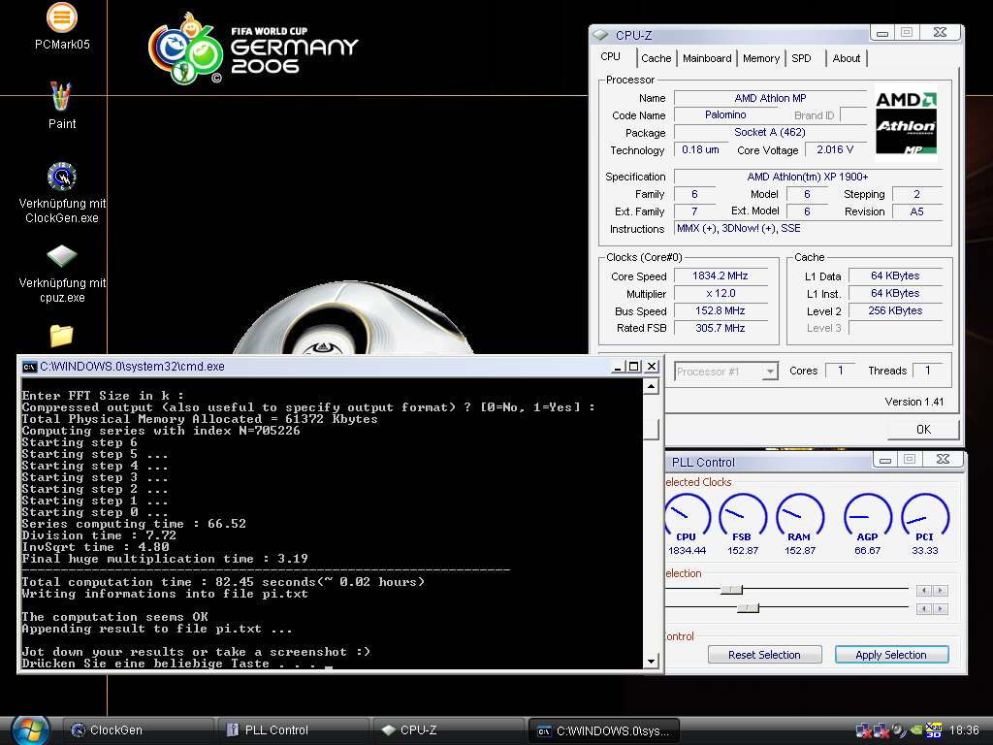Viewport: 993px width, 745px height.
Task: Click the RAM clock gauge in PLL Control
Action: click(800, 518)
